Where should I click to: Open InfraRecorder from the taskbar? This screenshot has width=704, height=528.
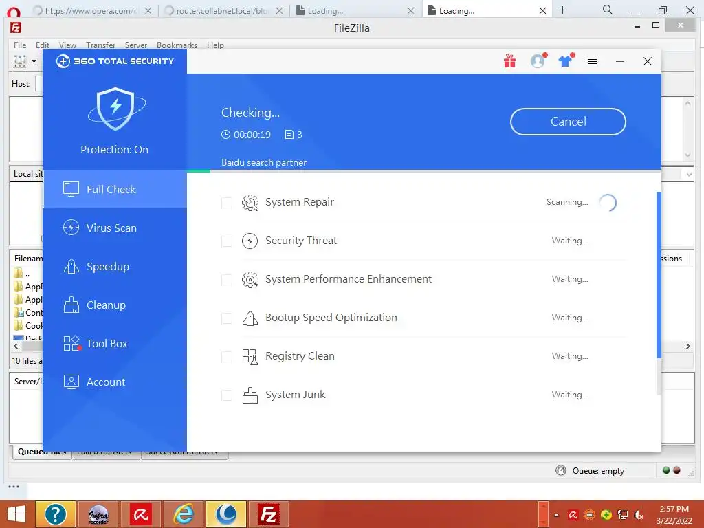click(x=98, y=514)
